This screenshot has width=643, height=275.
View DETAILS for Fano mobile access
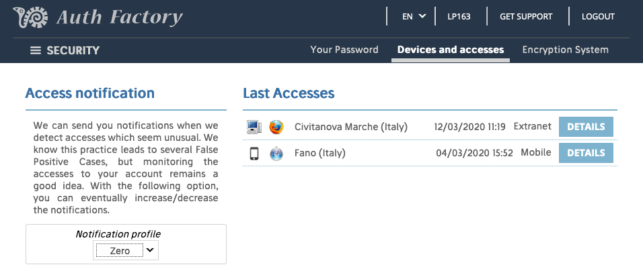(x=586, y=153)
